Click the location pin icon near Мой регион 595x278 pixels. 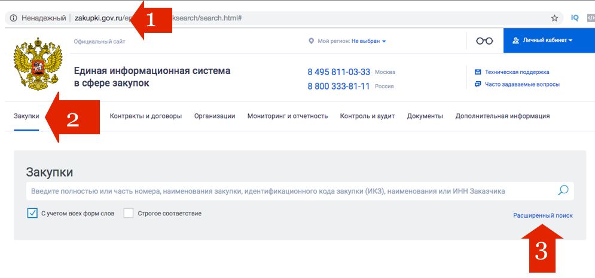pyautogui.click(x=311, y=41)
